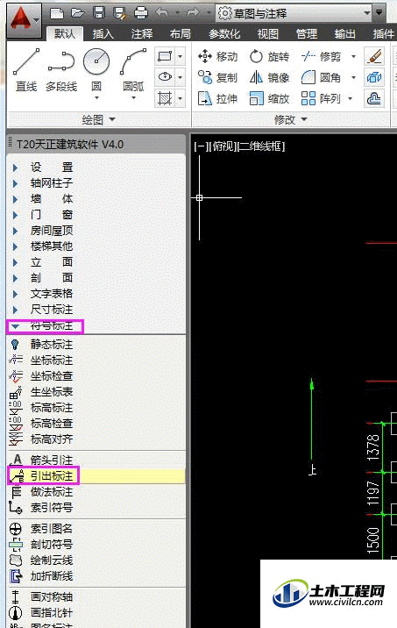Activate the 阵列 array command
The image size is (397, 628).
point(321,98)
